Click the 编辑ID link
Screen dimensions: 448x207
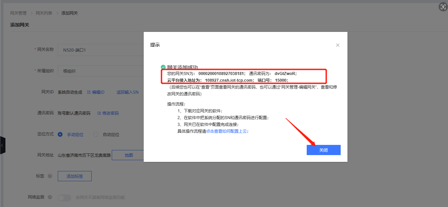96,92
